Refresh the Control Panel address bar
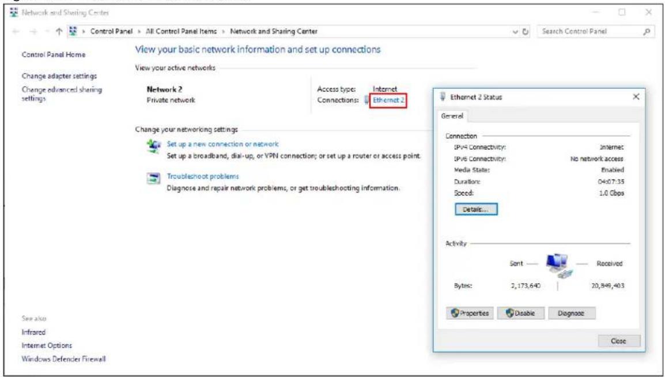 [x=526, y=32]
